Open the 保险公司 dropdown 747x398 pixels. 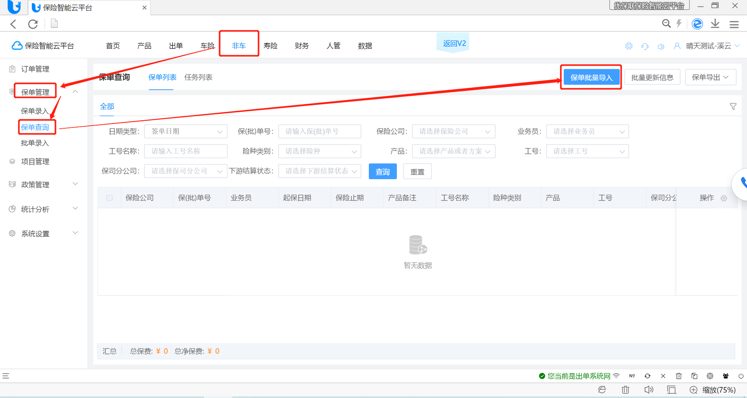point(454,131)
